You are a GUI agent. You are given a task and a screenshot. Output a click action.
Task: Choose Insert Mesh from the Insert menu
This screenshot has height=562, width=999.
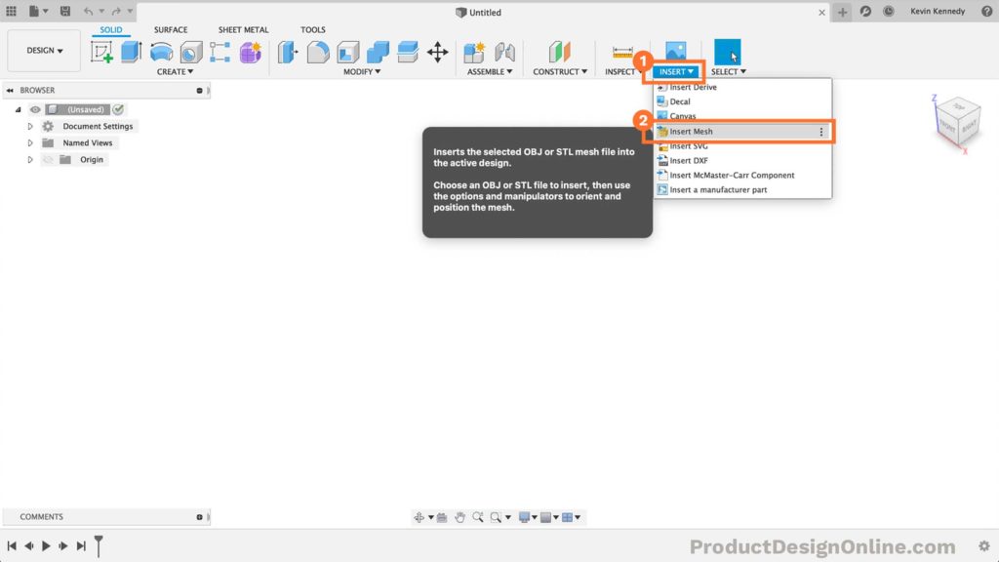[693, 131]
